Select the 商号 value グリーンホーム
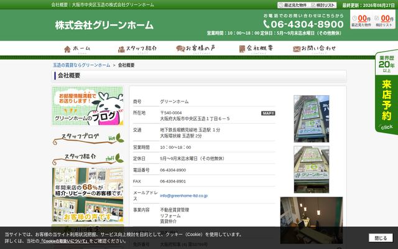Image resolution: width=398 pixels, height=249 pixels. [174, 101]
